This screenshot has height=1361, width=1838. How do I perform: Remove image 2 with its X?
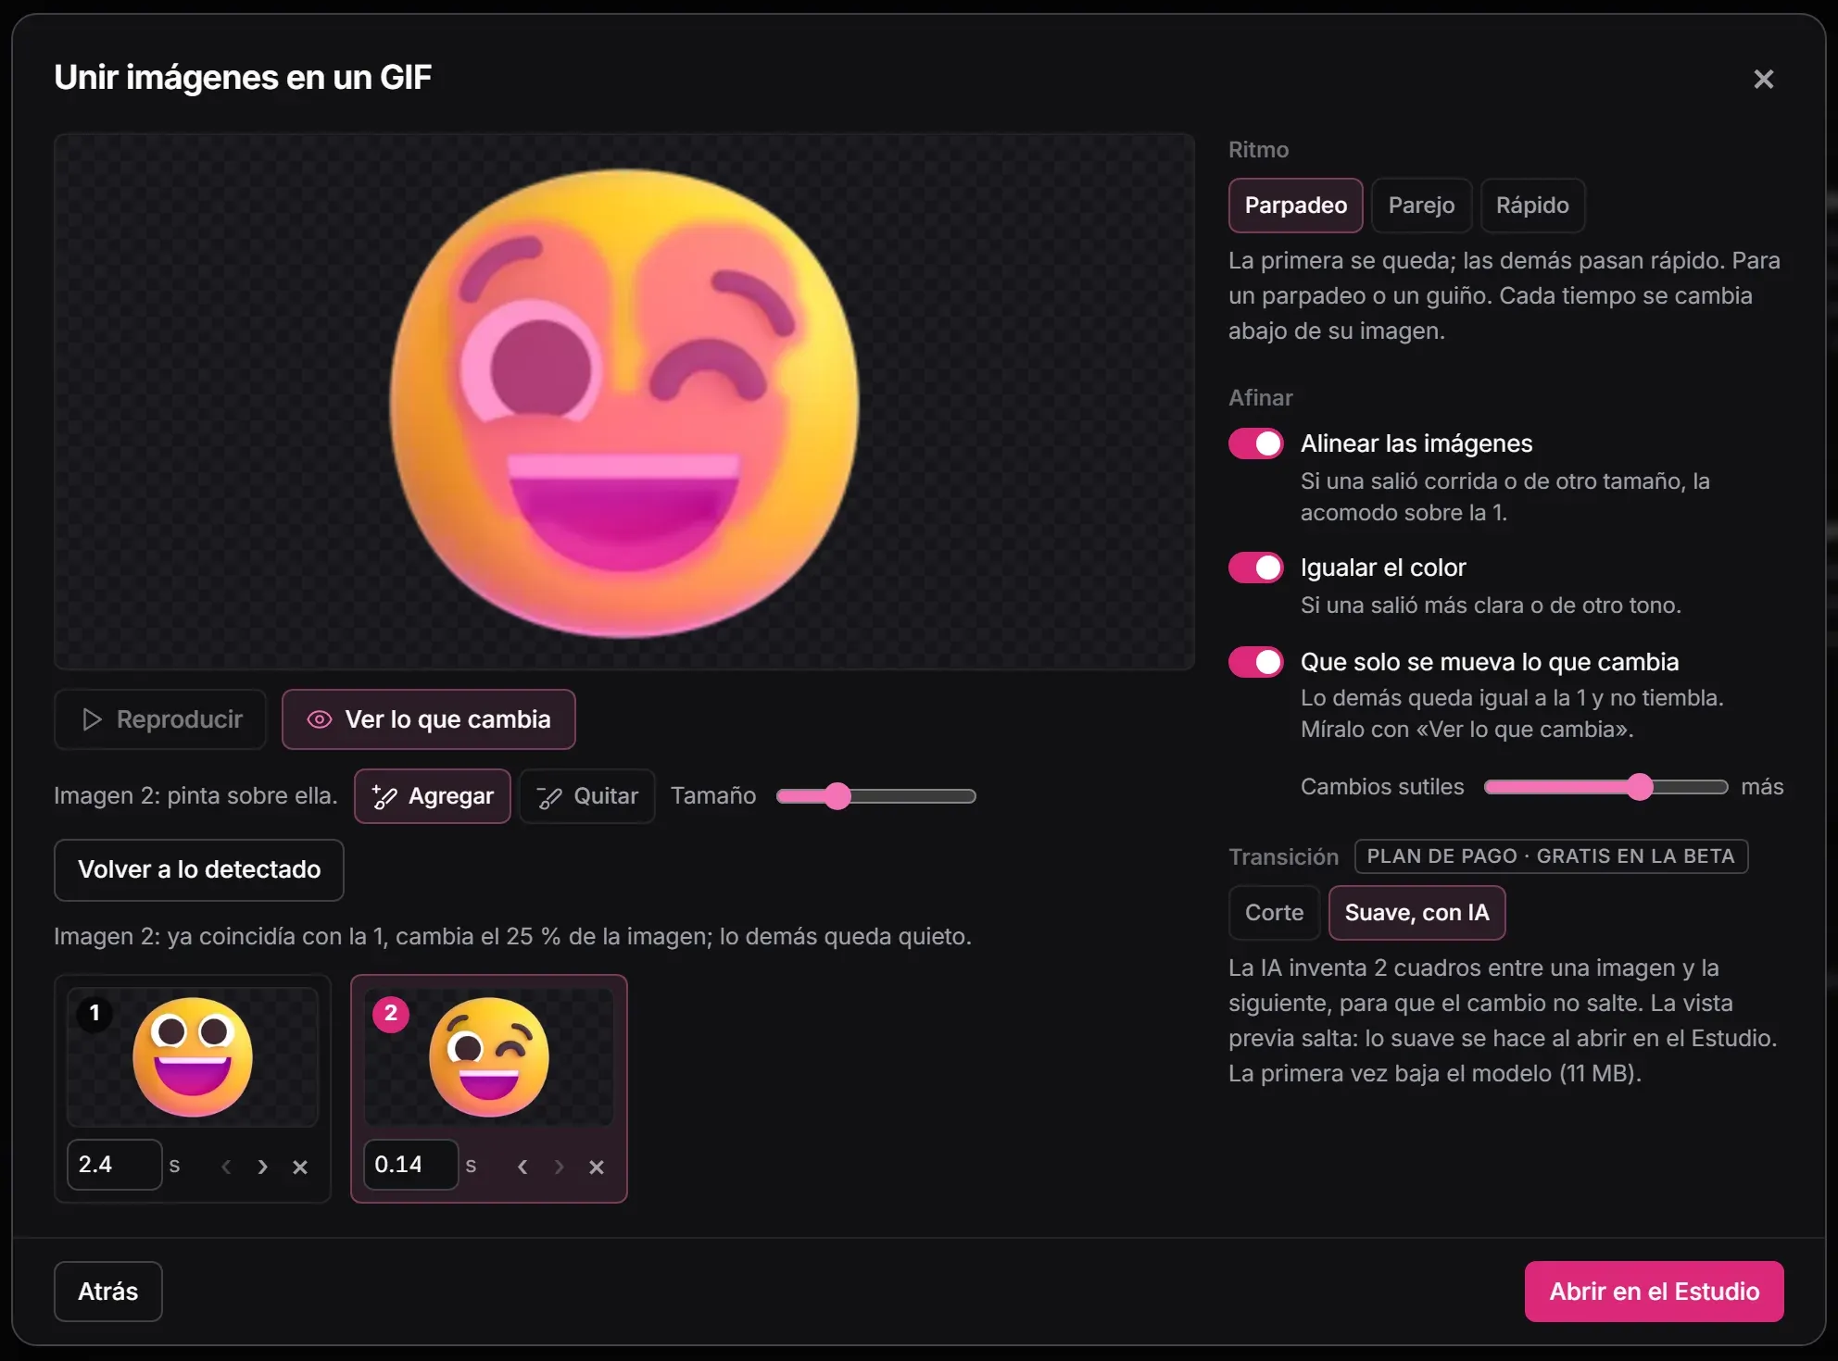597,1167
